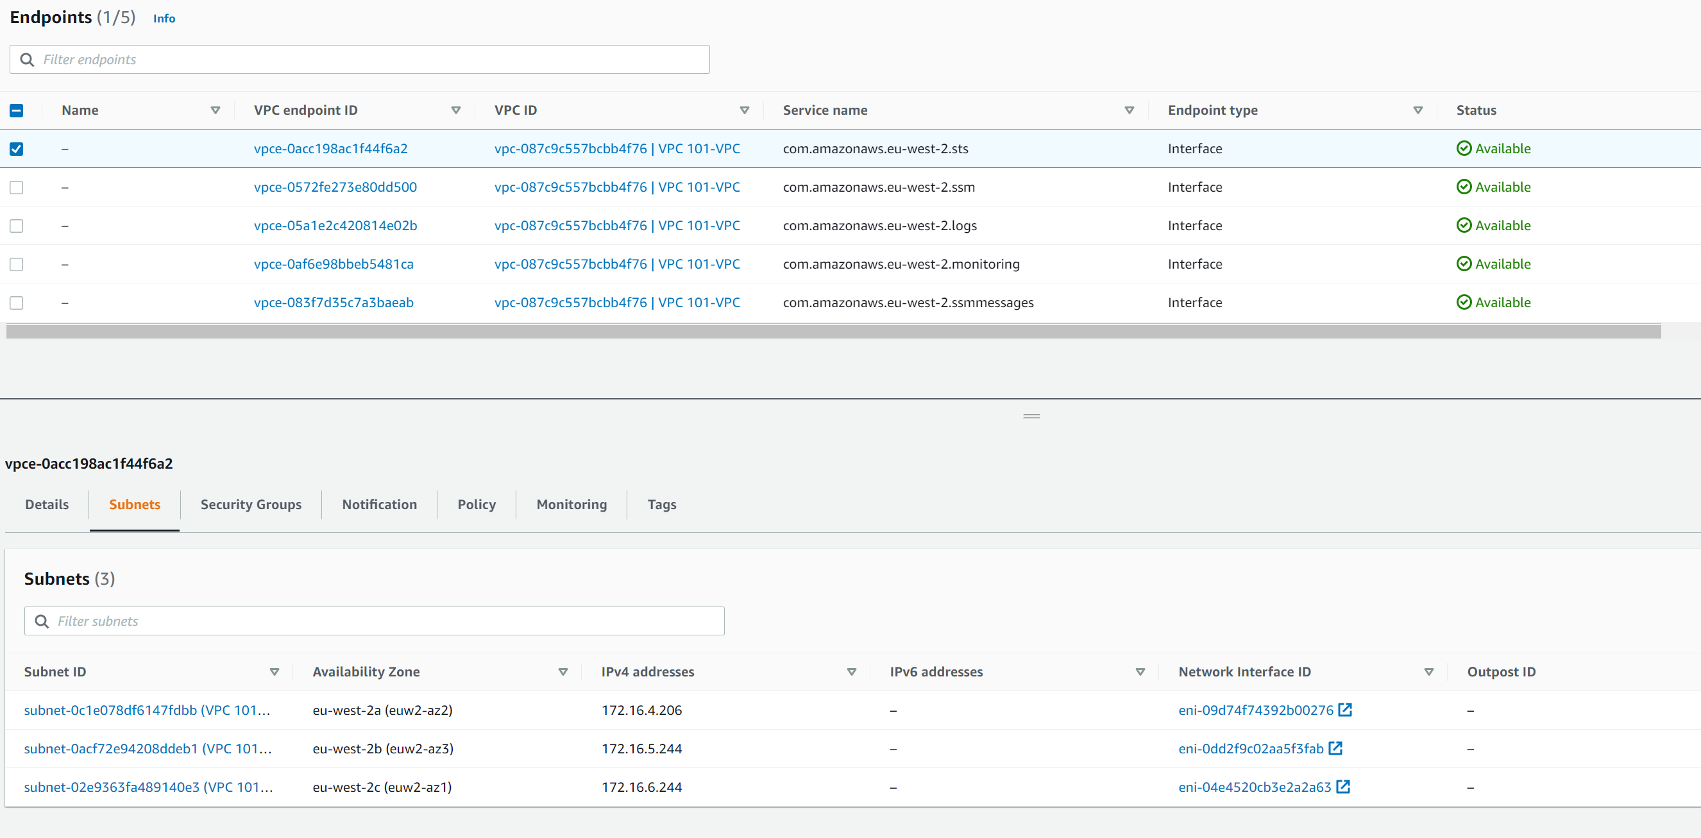Click availability zone eu-west-2a (euw2-az2)
The height and width of the screenshot is (838, 1701).
(382, 710)
